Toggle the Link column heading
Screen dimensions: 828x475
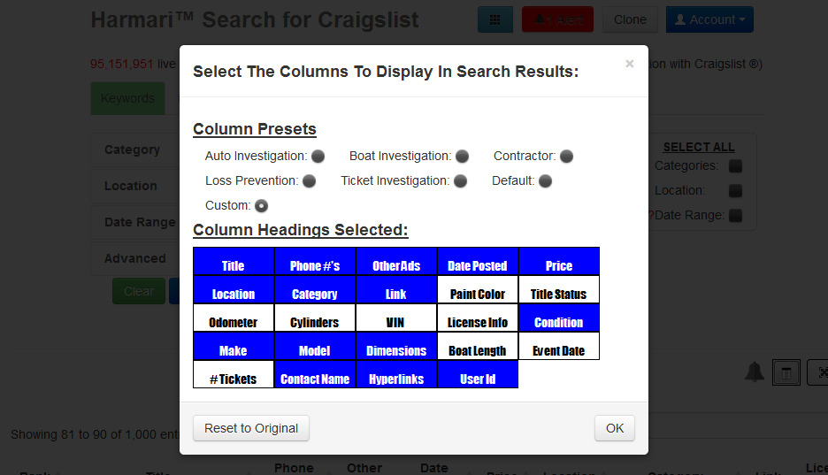[x=396, y=290]
